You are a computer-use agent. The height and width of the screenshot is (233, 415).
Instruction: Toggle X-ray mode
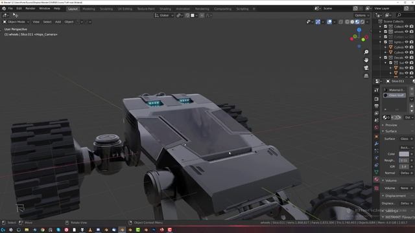click(341, 22)
